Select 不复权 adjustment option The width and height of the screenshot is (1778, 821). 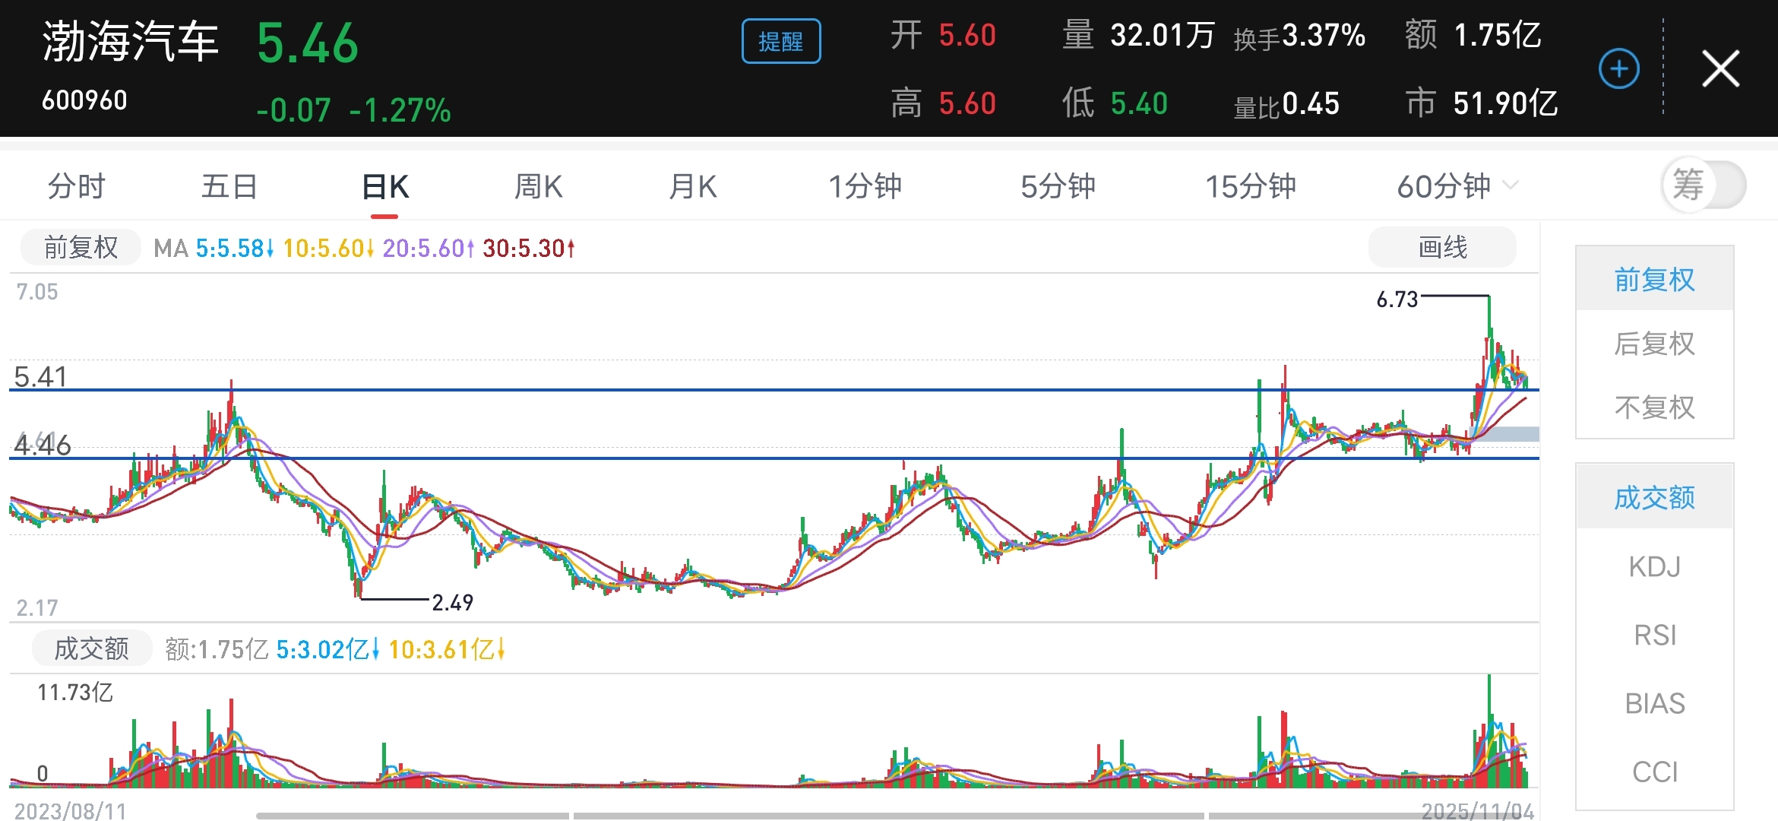pyautogui.click(x=1654, y=407)
